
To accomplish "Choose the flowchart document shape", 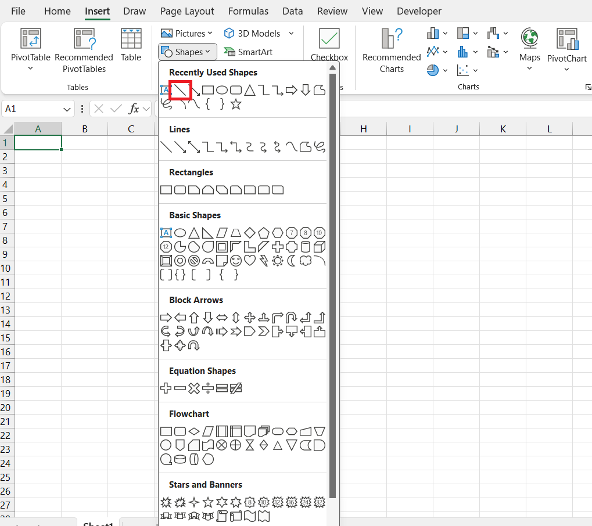I will [250, 431].
